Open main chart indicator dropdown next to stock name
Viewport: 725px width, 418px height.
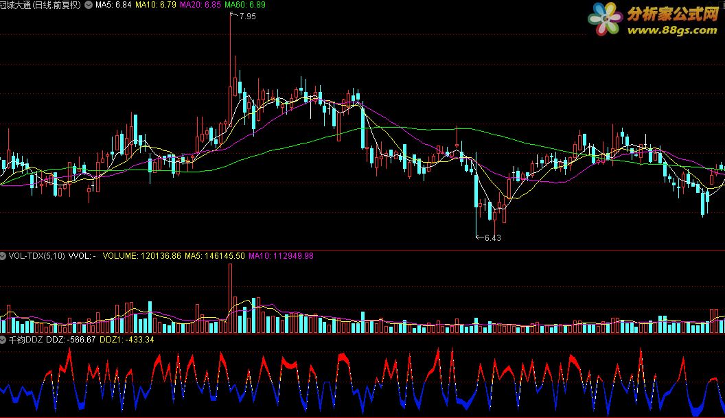89,5
